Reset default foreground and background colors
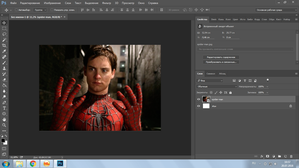Image resolution: width=299 pixels, height=168 pixels. [2, 136]
